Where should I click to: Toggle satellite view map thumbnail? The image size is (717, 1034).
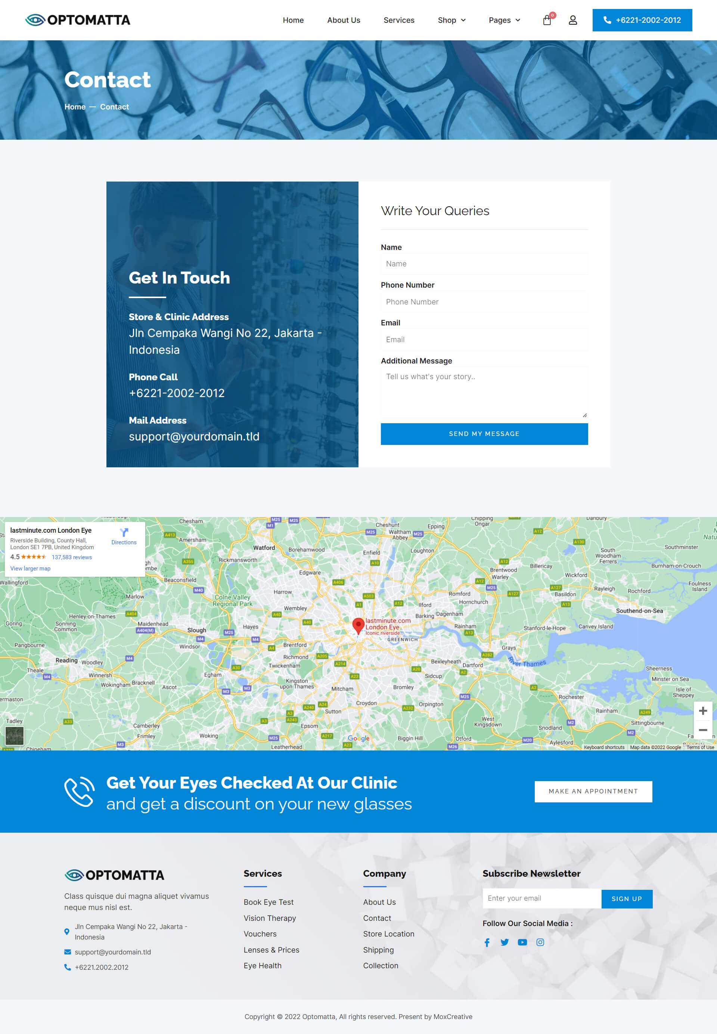click(x=14, y=736)
